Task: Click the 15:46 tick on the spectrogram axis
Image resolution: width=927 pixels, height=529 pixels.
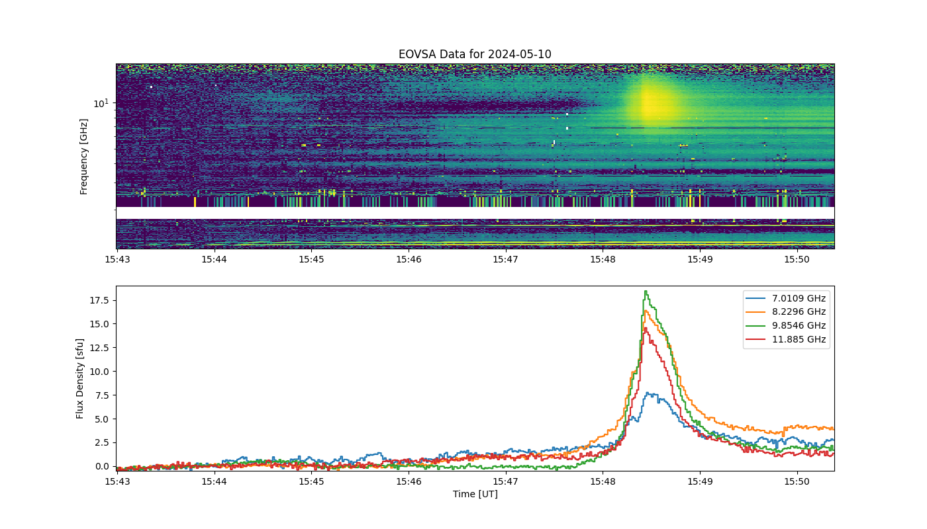Action: coord(409,260)
